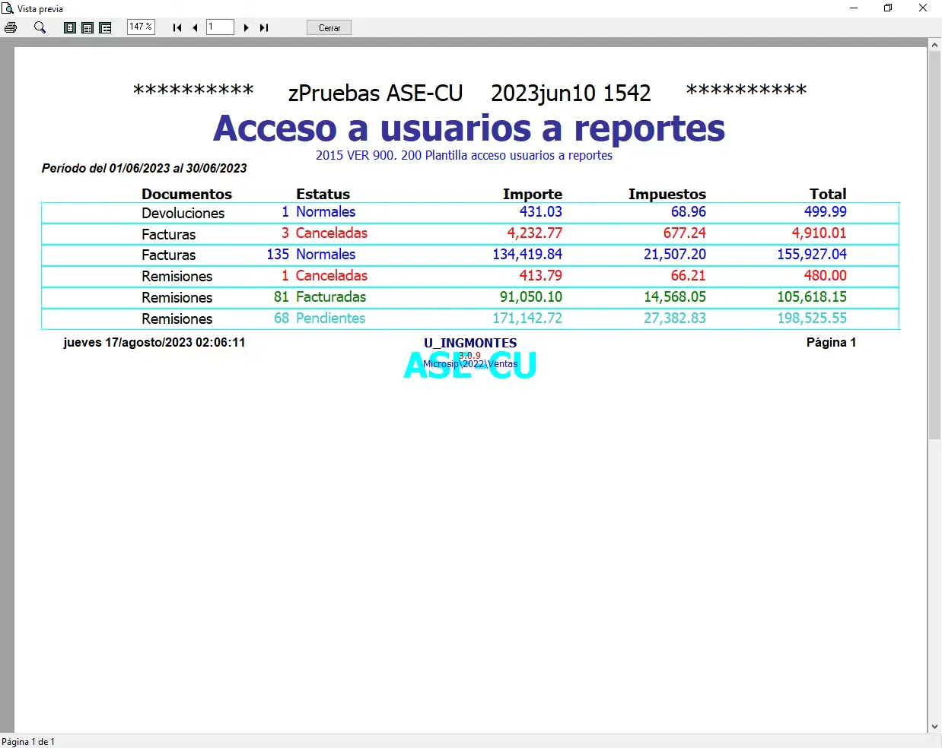
Task: Select the page width view icon
Action: (x=88, y=28)
